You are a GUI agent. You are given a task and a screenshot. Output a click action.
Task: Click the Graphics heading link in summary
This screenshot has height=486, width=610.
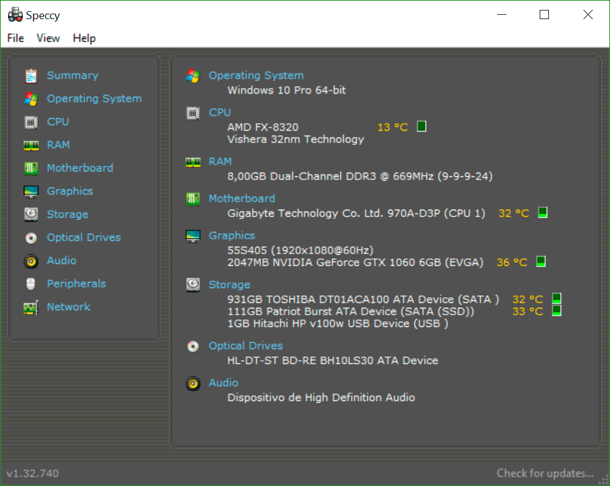[x=232, y=236]
